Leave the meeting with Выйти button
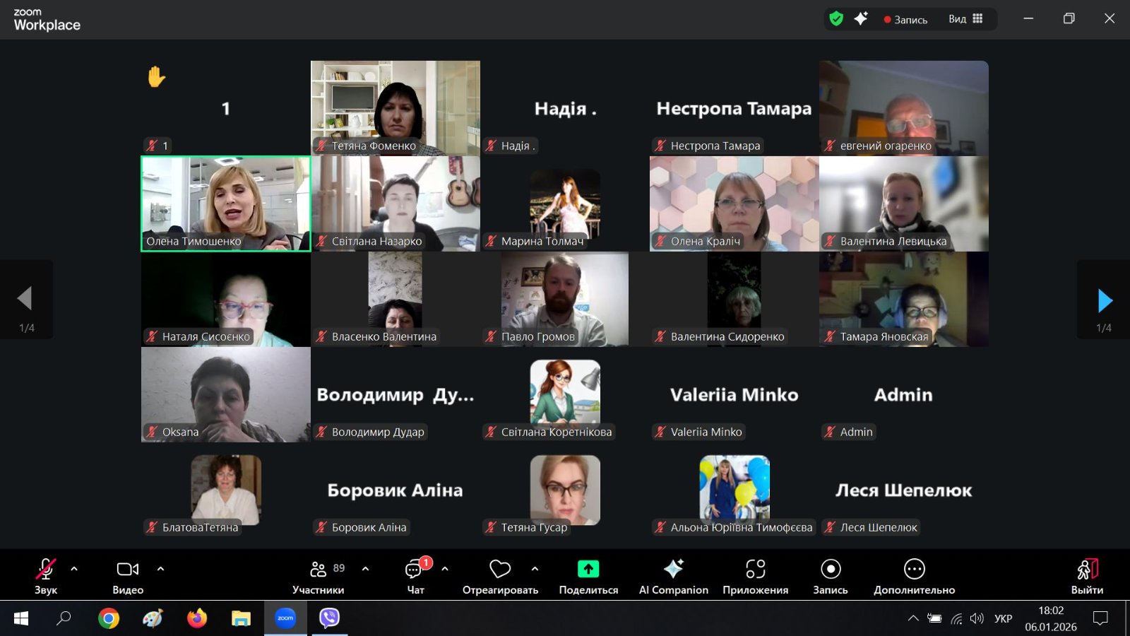The height and width of the screenshot is (636, 1130). (x=1087, y=570)
